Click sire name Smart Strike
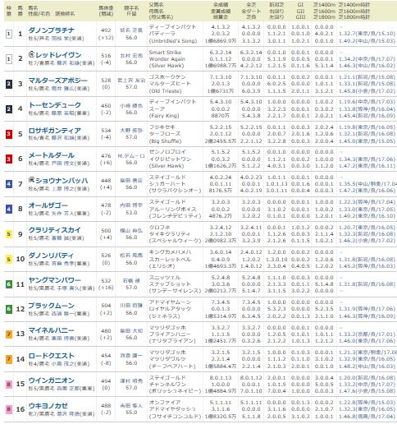Screen dimensions: 397x424 point(165,53)
